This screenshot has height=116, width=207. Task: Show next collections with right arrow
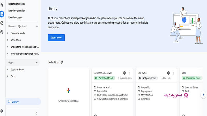(203, 95)
